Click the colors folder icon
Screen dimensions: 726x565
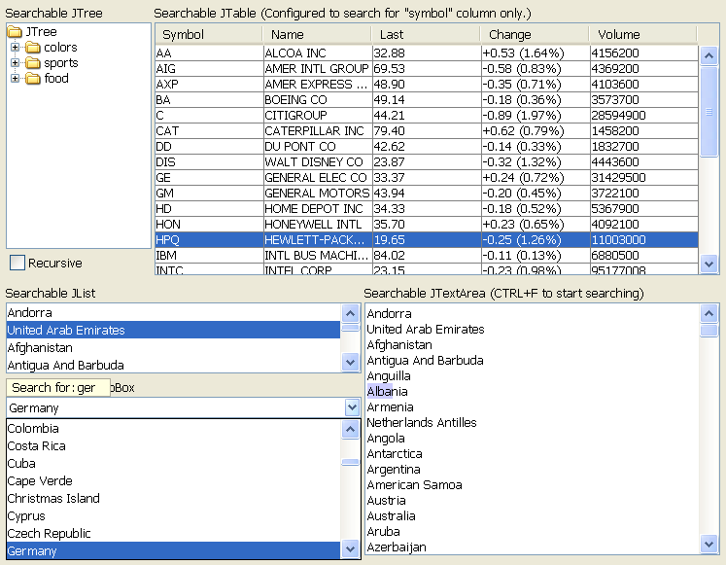pos(32,48)
